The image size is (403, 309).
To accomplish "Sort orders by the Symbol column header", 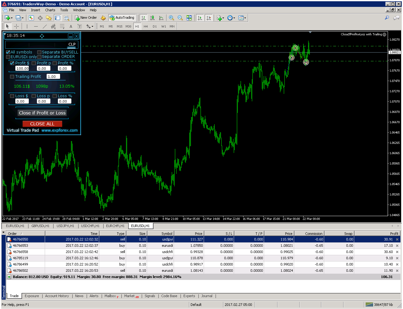I will click(x=160, y=234).
